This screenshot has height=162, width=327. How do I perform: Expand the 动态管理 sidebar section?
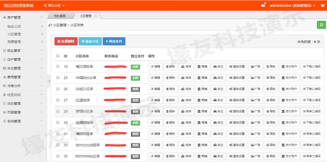23,104
